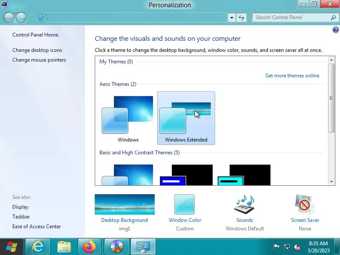Open Ease of Access Center
340x255 pixels.
pos(37,227)
